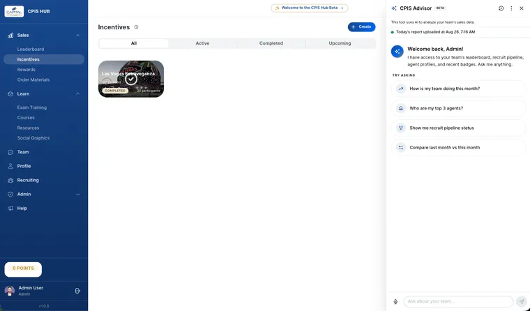Viewport: 530px width, 311px height.
Task: Collapse the Sales section chevron
Action: (77, 35)
